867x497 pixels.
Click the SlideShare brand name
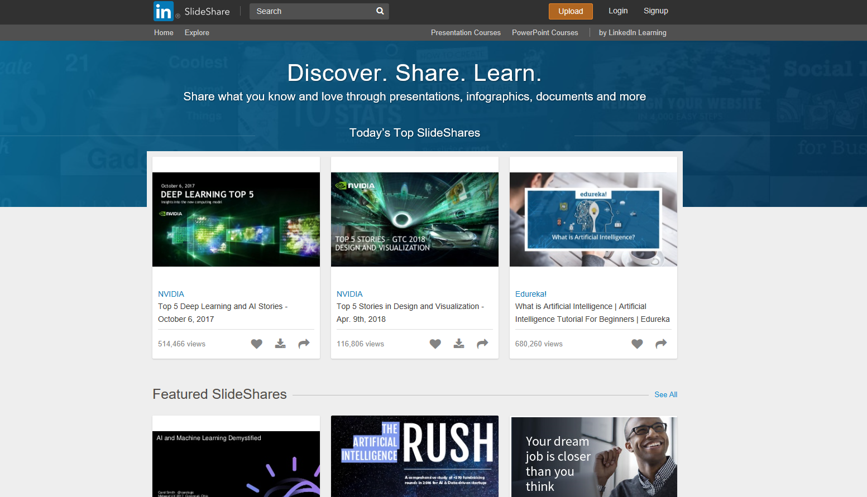coord(207,11)
